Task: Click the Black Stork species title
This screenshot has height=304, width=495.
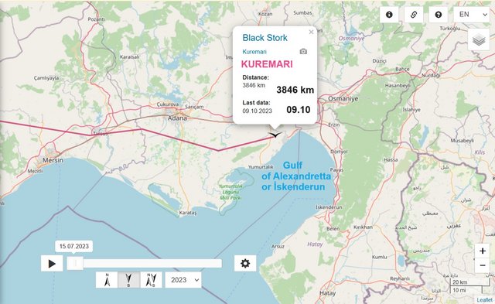Action: coord(265,38)
